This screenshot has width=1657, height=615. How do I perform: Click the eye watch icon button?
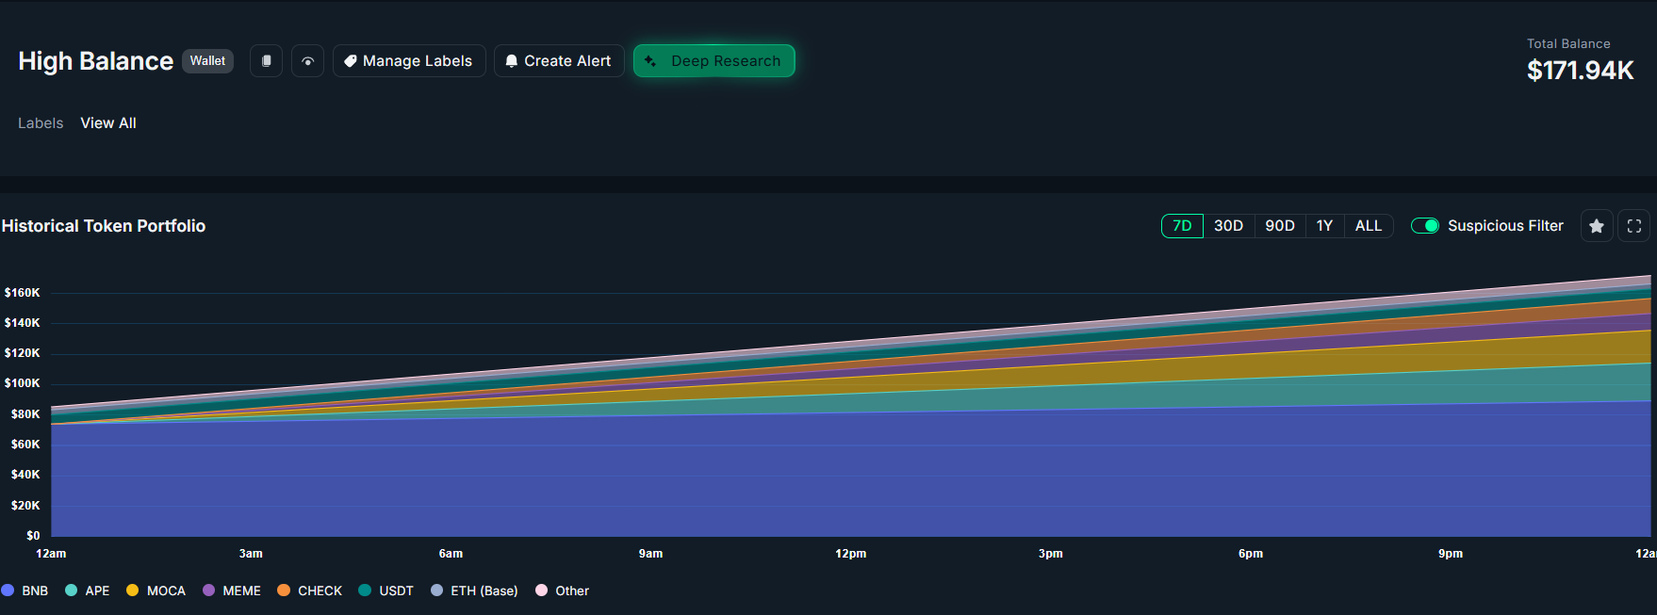click(x=307, y=61)
